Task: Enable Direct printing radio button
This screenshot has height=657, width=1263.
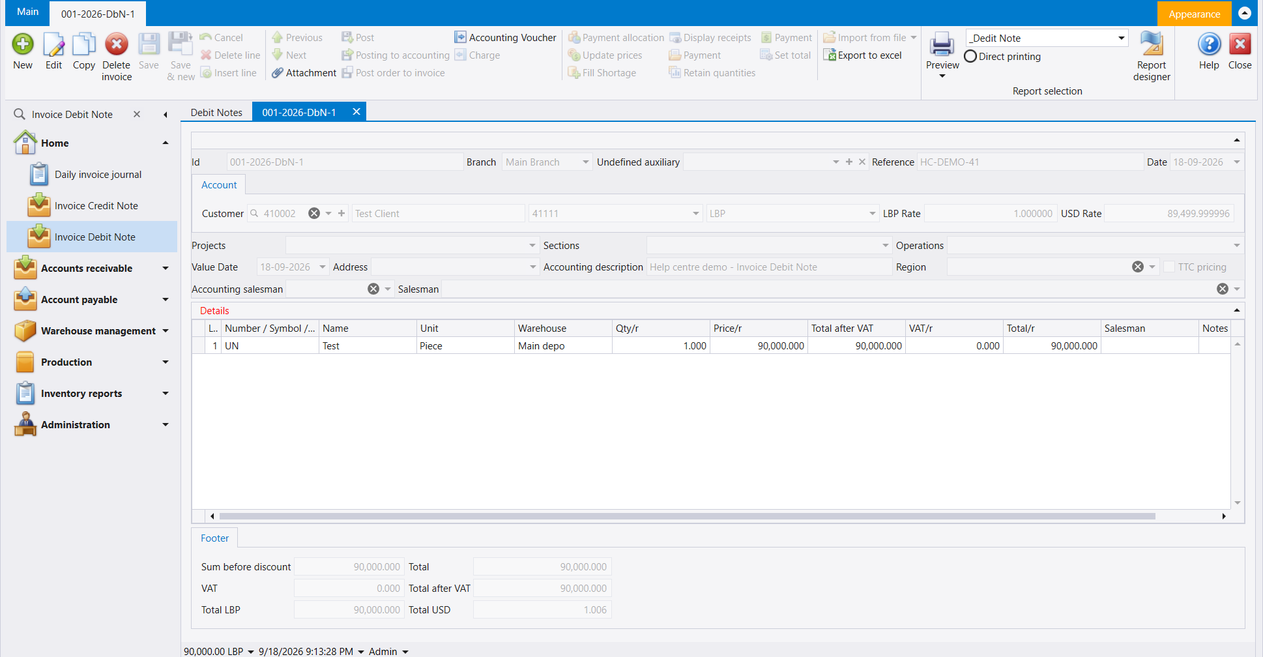Action: (x=970, y=57)
